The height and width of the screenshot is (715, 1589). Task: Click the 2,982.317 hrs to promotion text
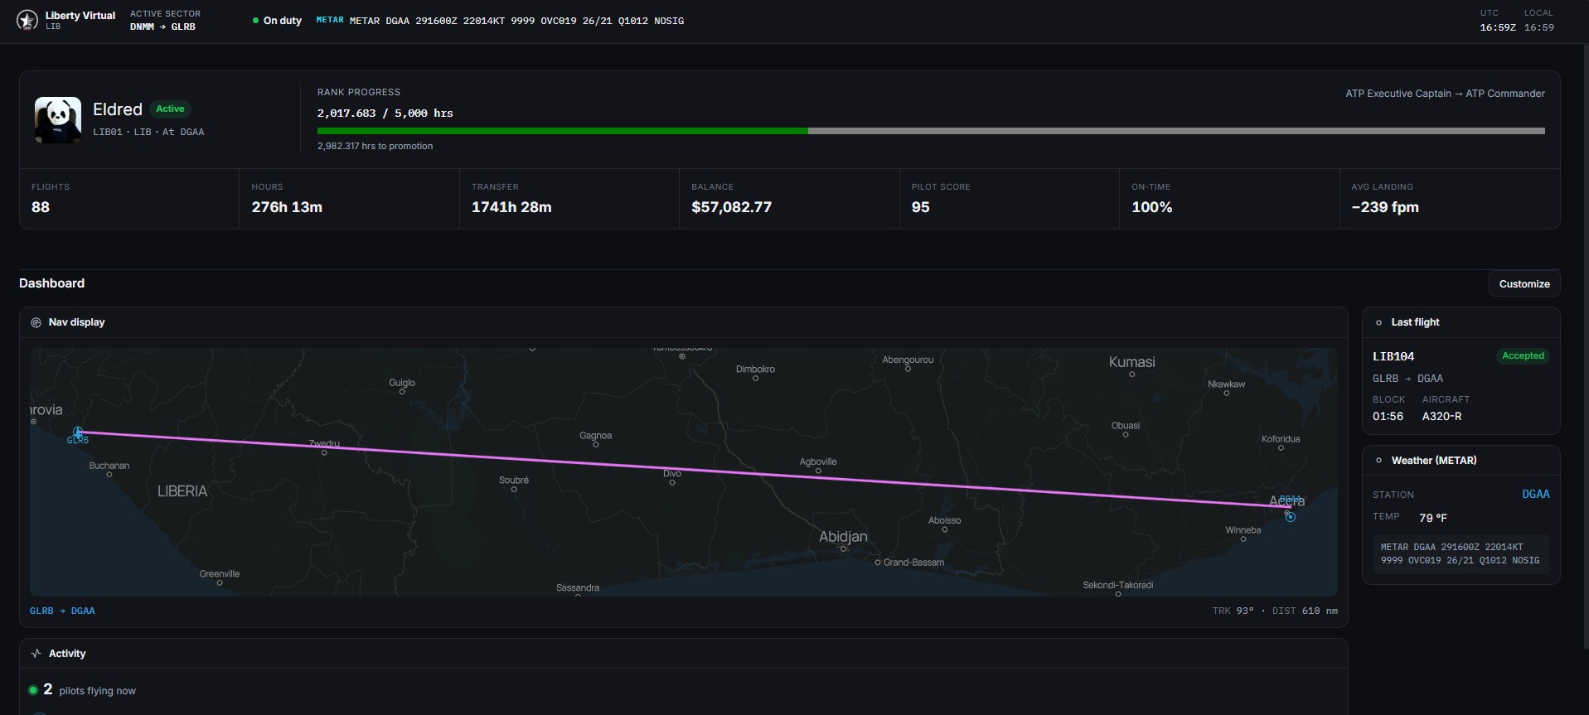pyautogui.click(x=375, y=146)
